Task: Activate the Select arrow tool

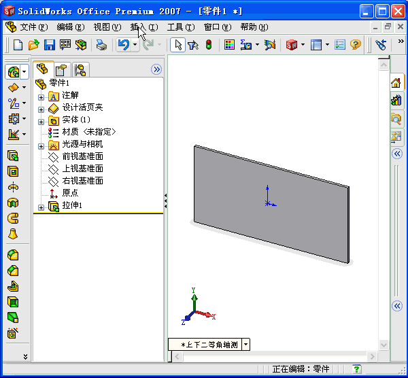Action: tap(178, 45)
